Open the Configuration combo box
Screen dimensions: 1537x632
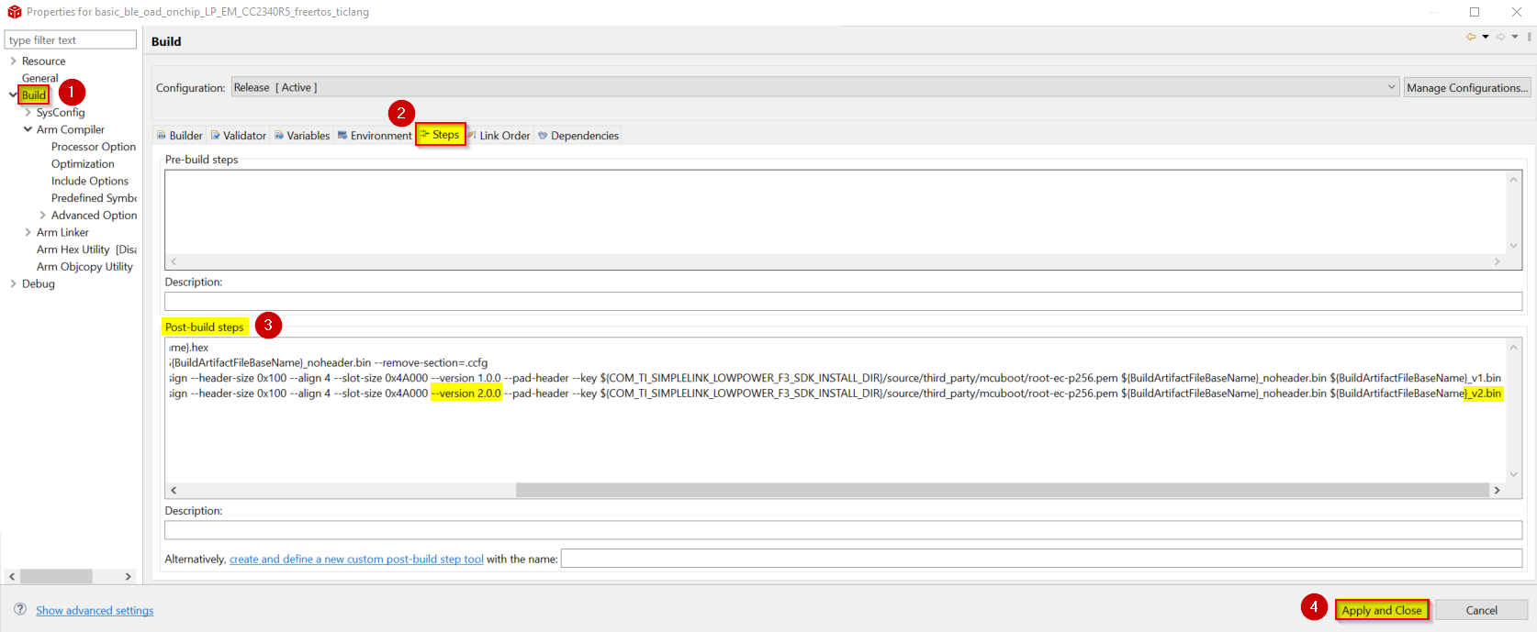[x=814, y=87]
